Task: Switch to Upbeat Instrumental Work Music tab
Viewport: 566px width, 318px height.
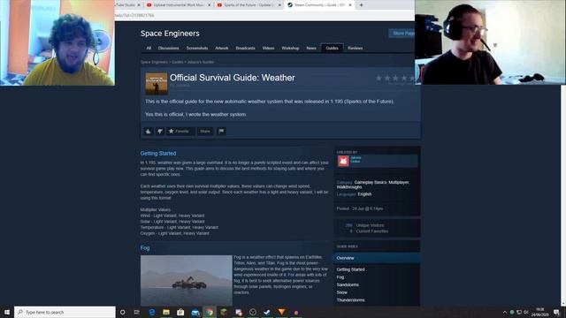Action: [180, 5]
